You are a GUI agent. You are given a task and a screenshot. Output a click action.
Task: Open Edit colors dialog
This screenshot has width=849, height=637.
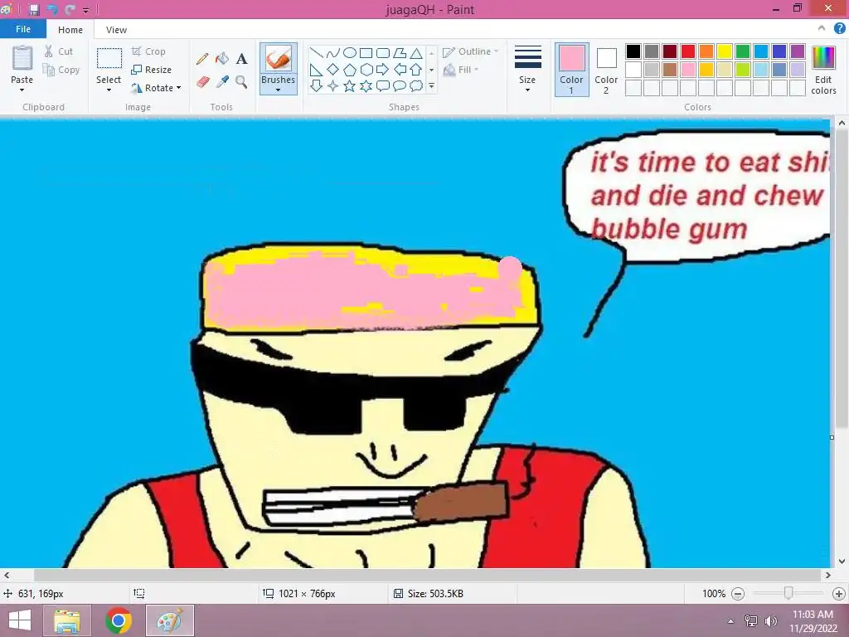coord(823,71)
